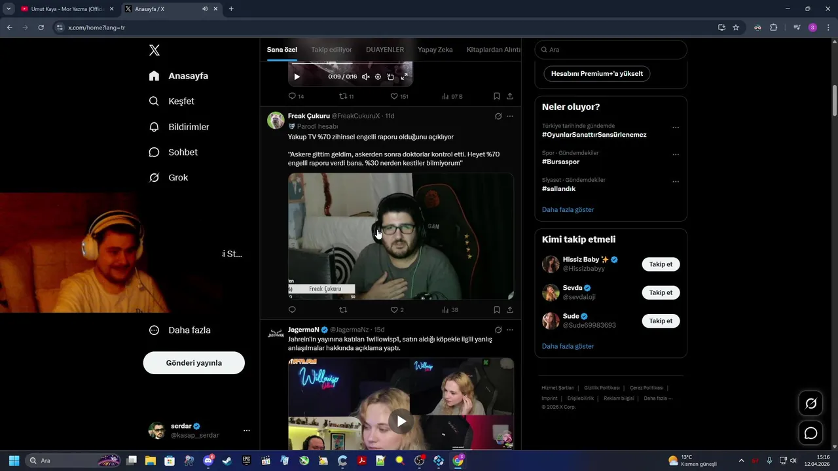This screenshot has width=838, height=471.
Task: Bookmark the Freak Çukuru post
Action: pyautogui.click(x=497, y=310)
